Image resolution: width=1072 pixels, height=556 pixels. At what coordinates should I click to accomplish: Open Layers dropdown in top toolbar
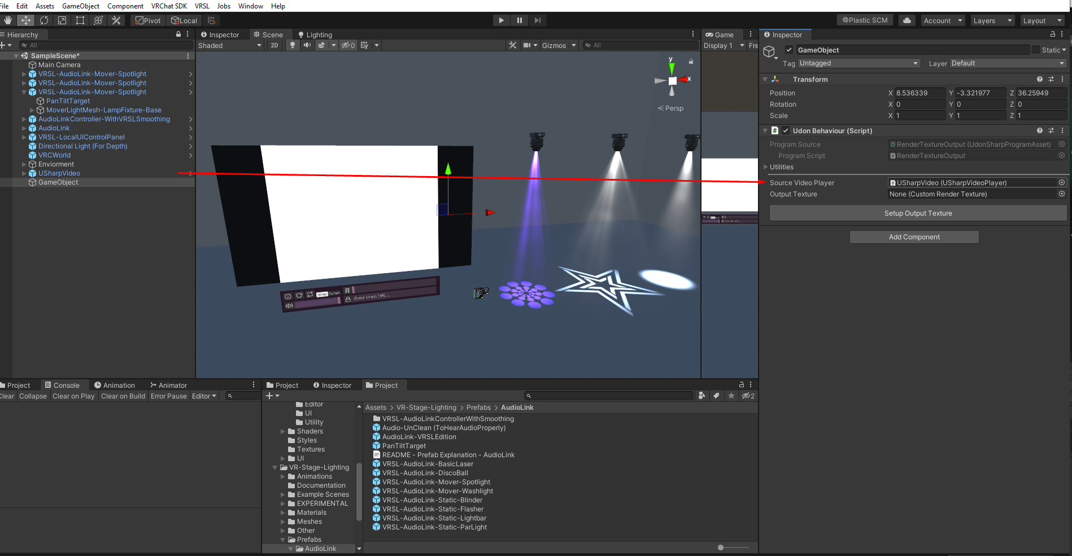click(x=992, y=20)
